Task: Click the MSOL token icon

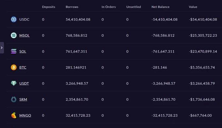Action: [14, 35]
